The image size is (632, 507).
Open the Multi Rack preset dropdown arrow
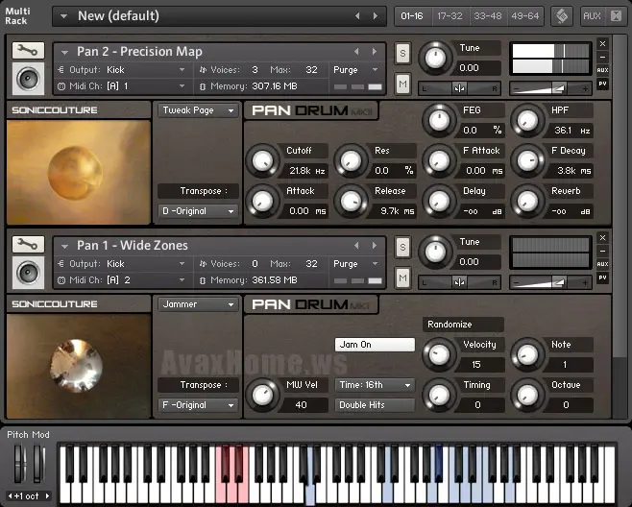click(x=63, y=16)
